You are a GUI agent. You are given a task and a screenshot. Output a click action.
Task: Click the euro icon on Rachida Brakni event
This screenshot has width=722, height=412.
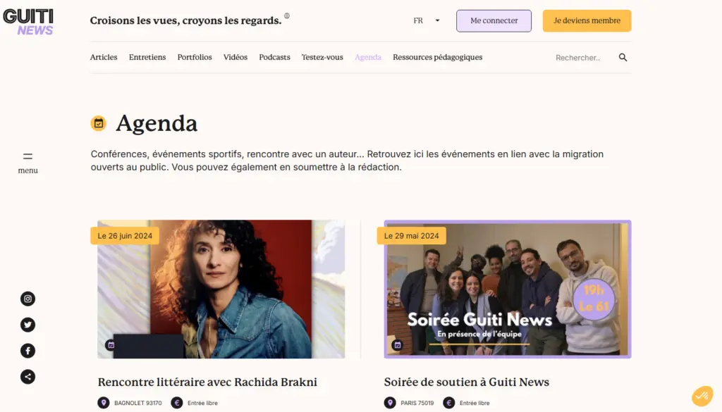[177, 403]
